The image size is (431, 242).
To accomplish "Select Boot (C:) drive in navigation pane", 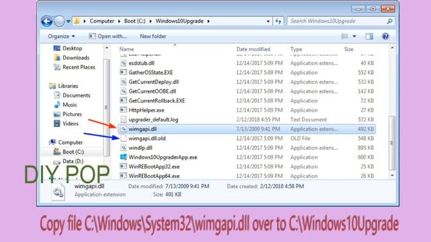I will coord(69,152).
